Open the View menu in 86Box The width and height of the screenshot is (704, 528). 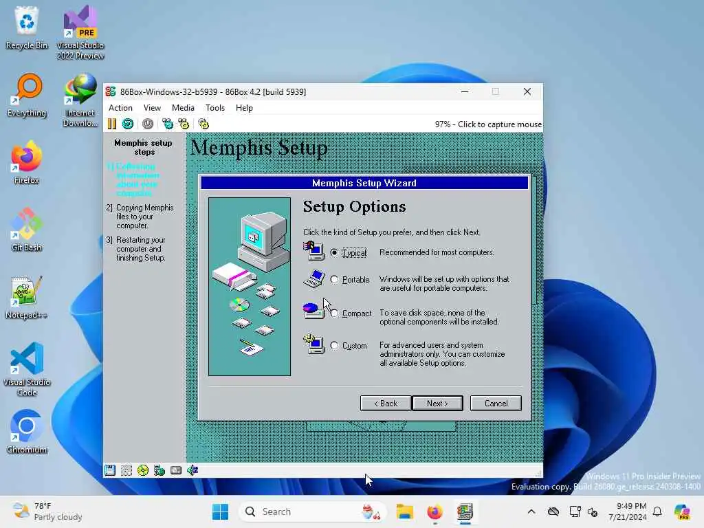click(x=152, y=108)
